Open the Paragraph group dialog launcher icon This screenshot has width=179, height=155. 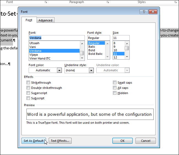pos(108,2)
